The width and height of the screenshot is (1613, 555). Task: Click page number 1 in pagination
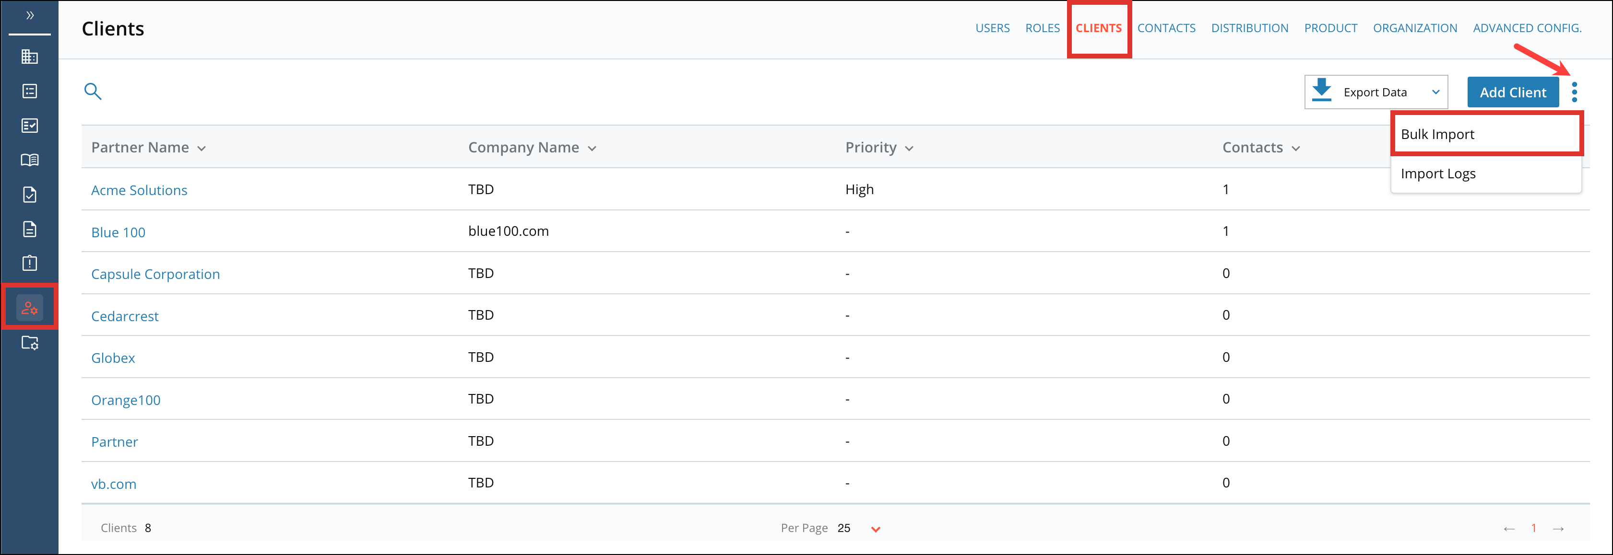tap(1533, 528)
